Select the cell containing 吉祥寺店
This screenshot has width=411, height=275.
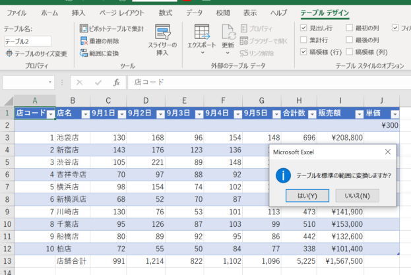(73, 174)
